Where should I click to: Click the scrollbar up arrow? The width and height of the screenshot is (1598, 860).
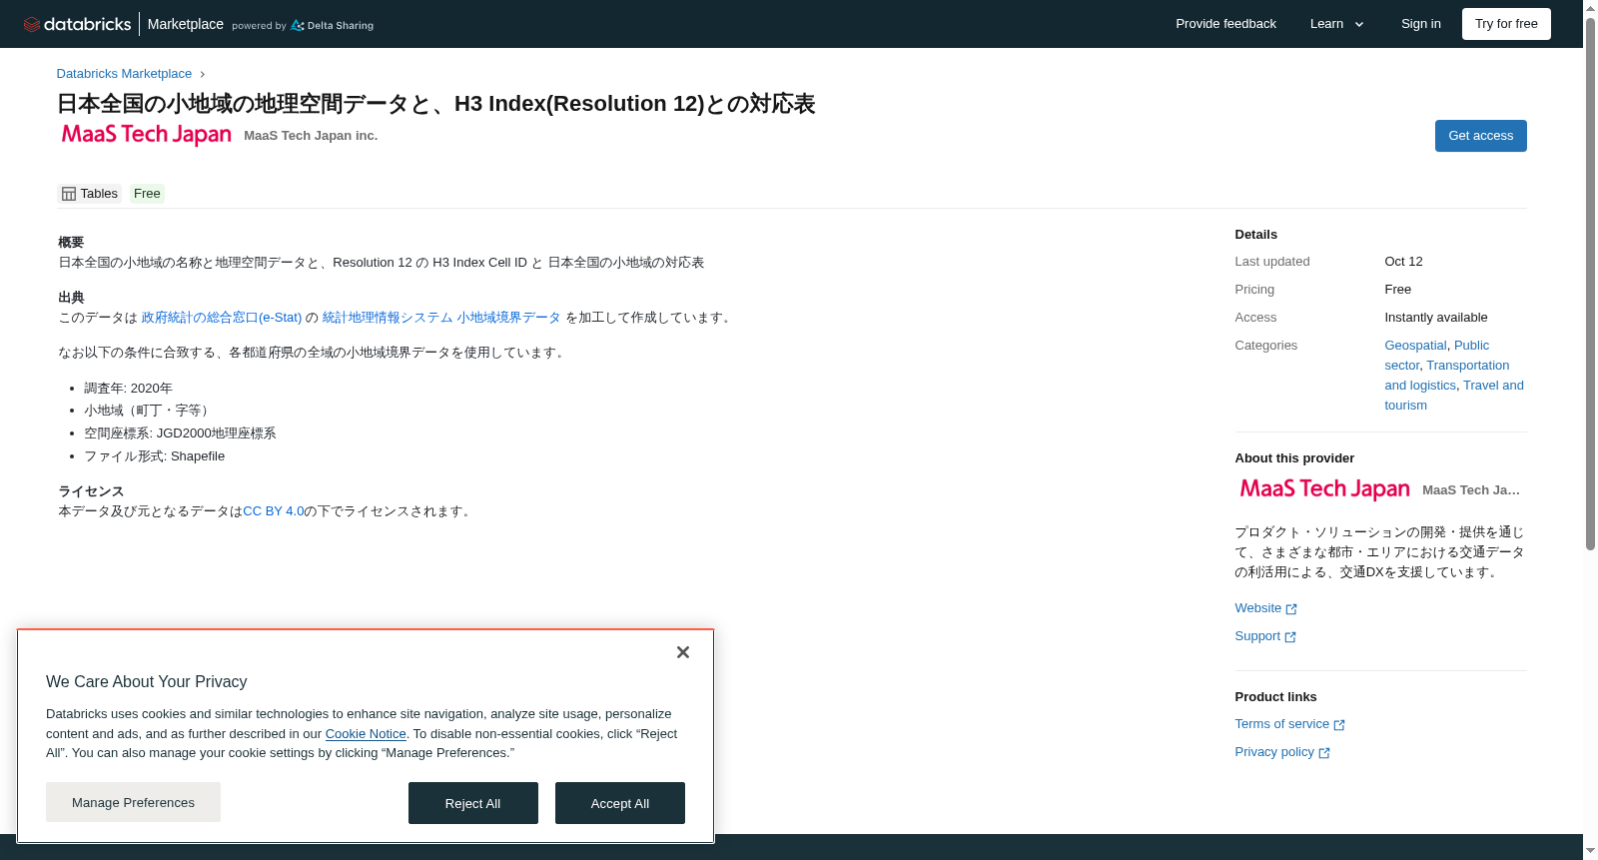[x=1590, y=7]
